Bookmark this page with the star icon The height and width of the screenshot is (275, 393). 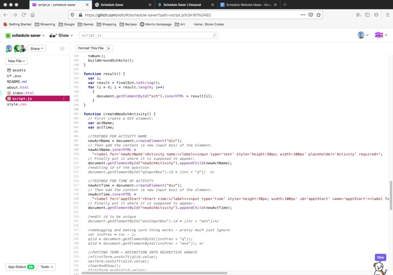point(318,15)
